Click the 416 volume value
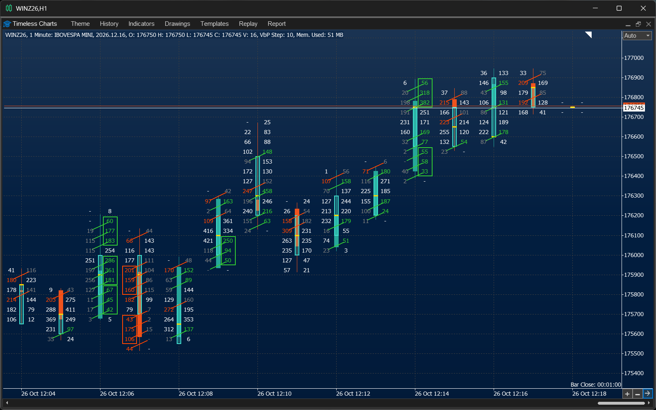 (208, 231)
